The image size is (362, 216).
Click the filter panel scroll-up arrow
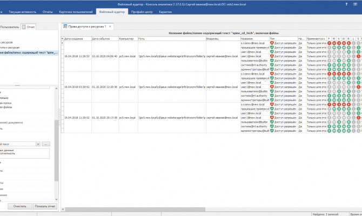point(56,89)
